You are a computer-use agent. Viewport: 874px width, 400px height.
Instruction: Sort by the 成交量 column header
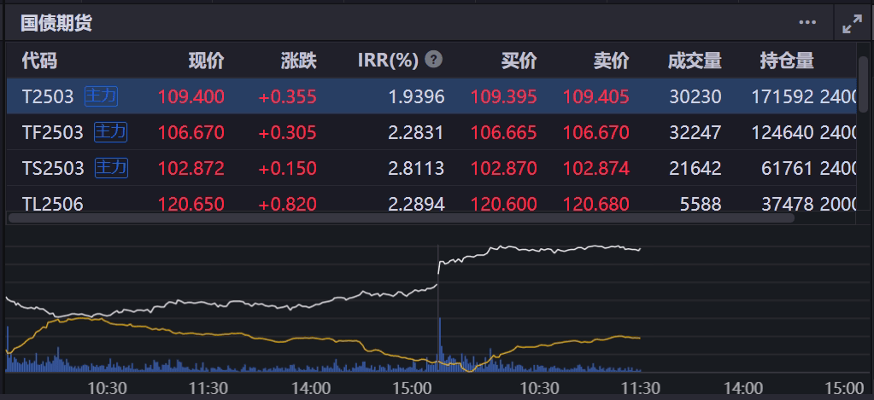click(695, 61)
